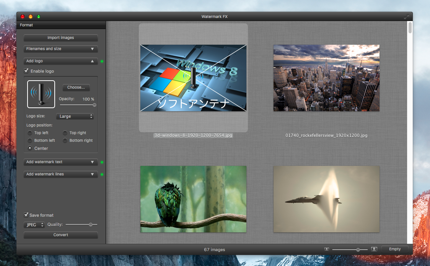Choose Bottom right logo position
Image resolution: width=430 pixels, height=266 pixels.
(x=65, y=141)
